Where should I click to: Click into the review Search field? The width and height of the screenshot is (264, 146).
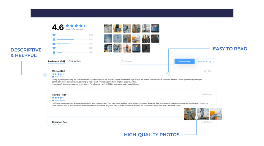tap(147, 61)
